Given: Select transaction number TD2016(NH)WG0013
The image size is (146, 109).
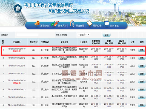Looking at the screenshot, I should coord(17,89).
